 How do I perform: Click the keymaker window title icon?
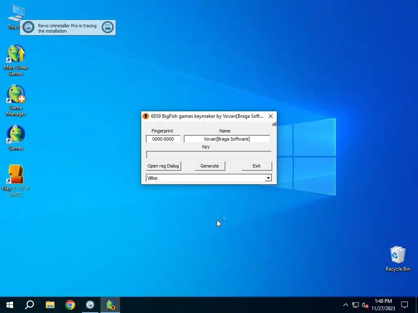click(x=146, y=116)
